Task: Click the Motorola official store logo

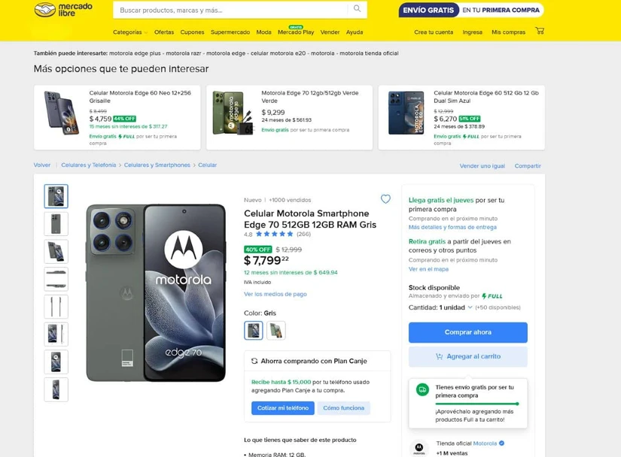Action: click(x=419, y=448)
